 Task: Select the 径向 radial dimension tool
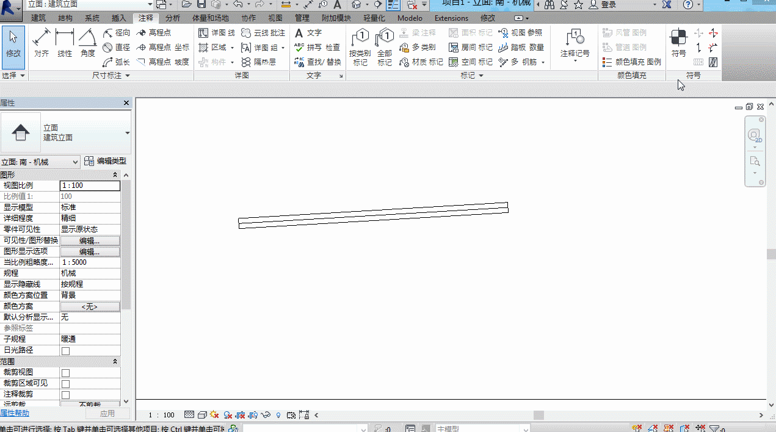(x=117, y=33)
